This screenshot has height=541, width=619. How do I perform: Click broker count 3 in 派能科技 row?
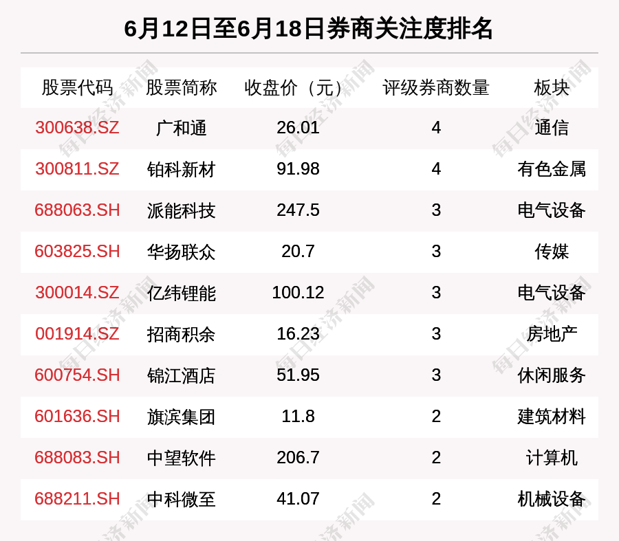point(436,210)
